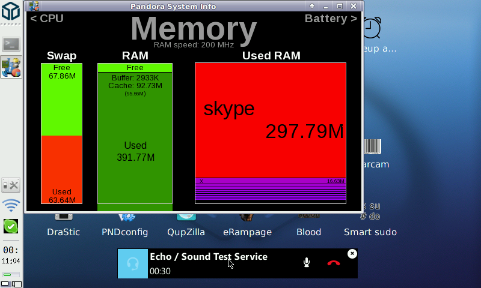This screenshot has width=481, height=288.
Task: Click the Echo contact avatar
Action: tap(132, 263)
